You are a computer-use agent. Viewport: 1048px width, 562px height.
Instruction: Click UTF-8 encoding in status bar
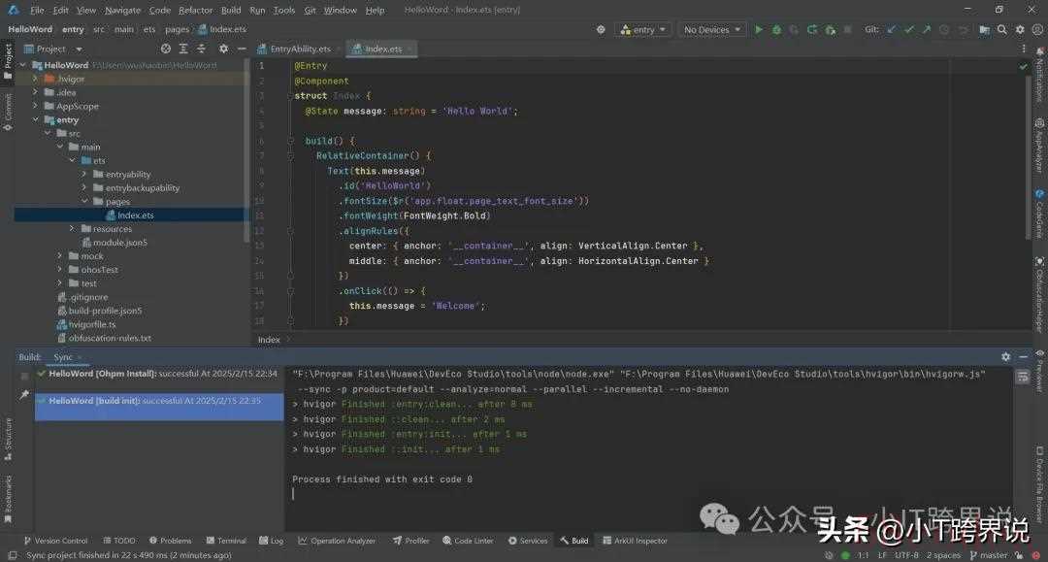point(906,555)
